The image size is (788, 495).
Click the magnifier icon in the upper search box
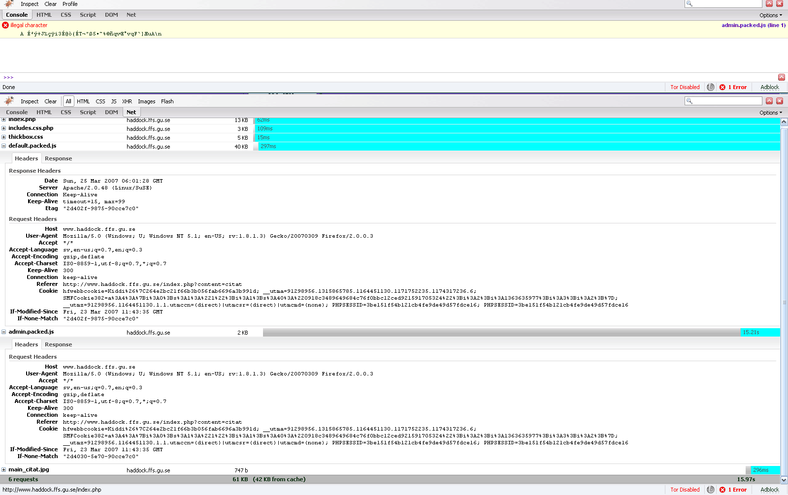[x=689, y=3]
